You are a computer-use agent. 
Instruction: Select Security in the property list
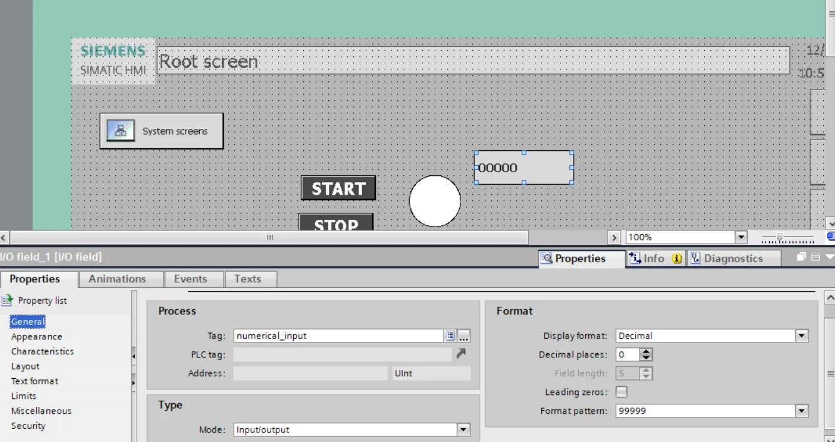[28, 426]
